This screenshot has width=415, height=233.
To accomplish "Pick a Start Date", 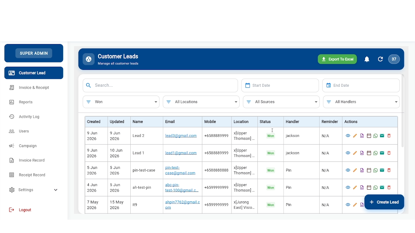I will pyautogui.click(x=280, y=85).
